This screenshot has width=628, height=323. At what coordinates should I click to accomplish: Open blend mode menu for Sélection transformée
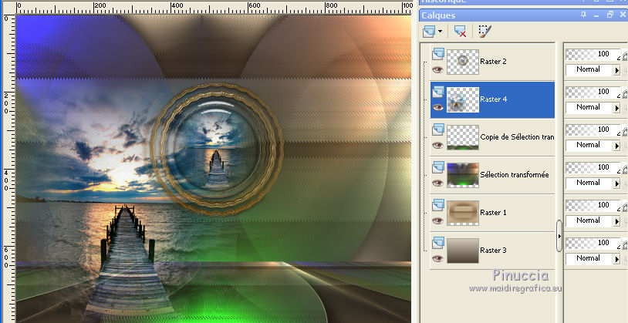(x=616, y=183)
